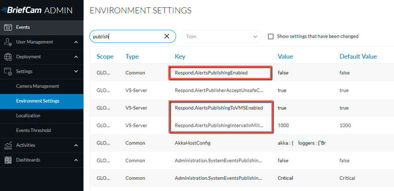
Task: Click the BriefCam Admin logo
Action: pyautogui.click(x=37, y=10)
